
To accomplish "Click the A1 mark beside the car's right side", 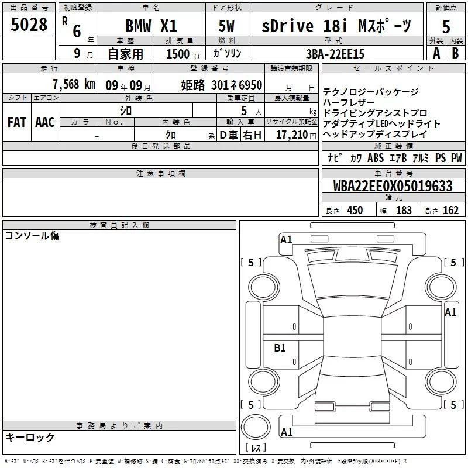I will [450, 312].
